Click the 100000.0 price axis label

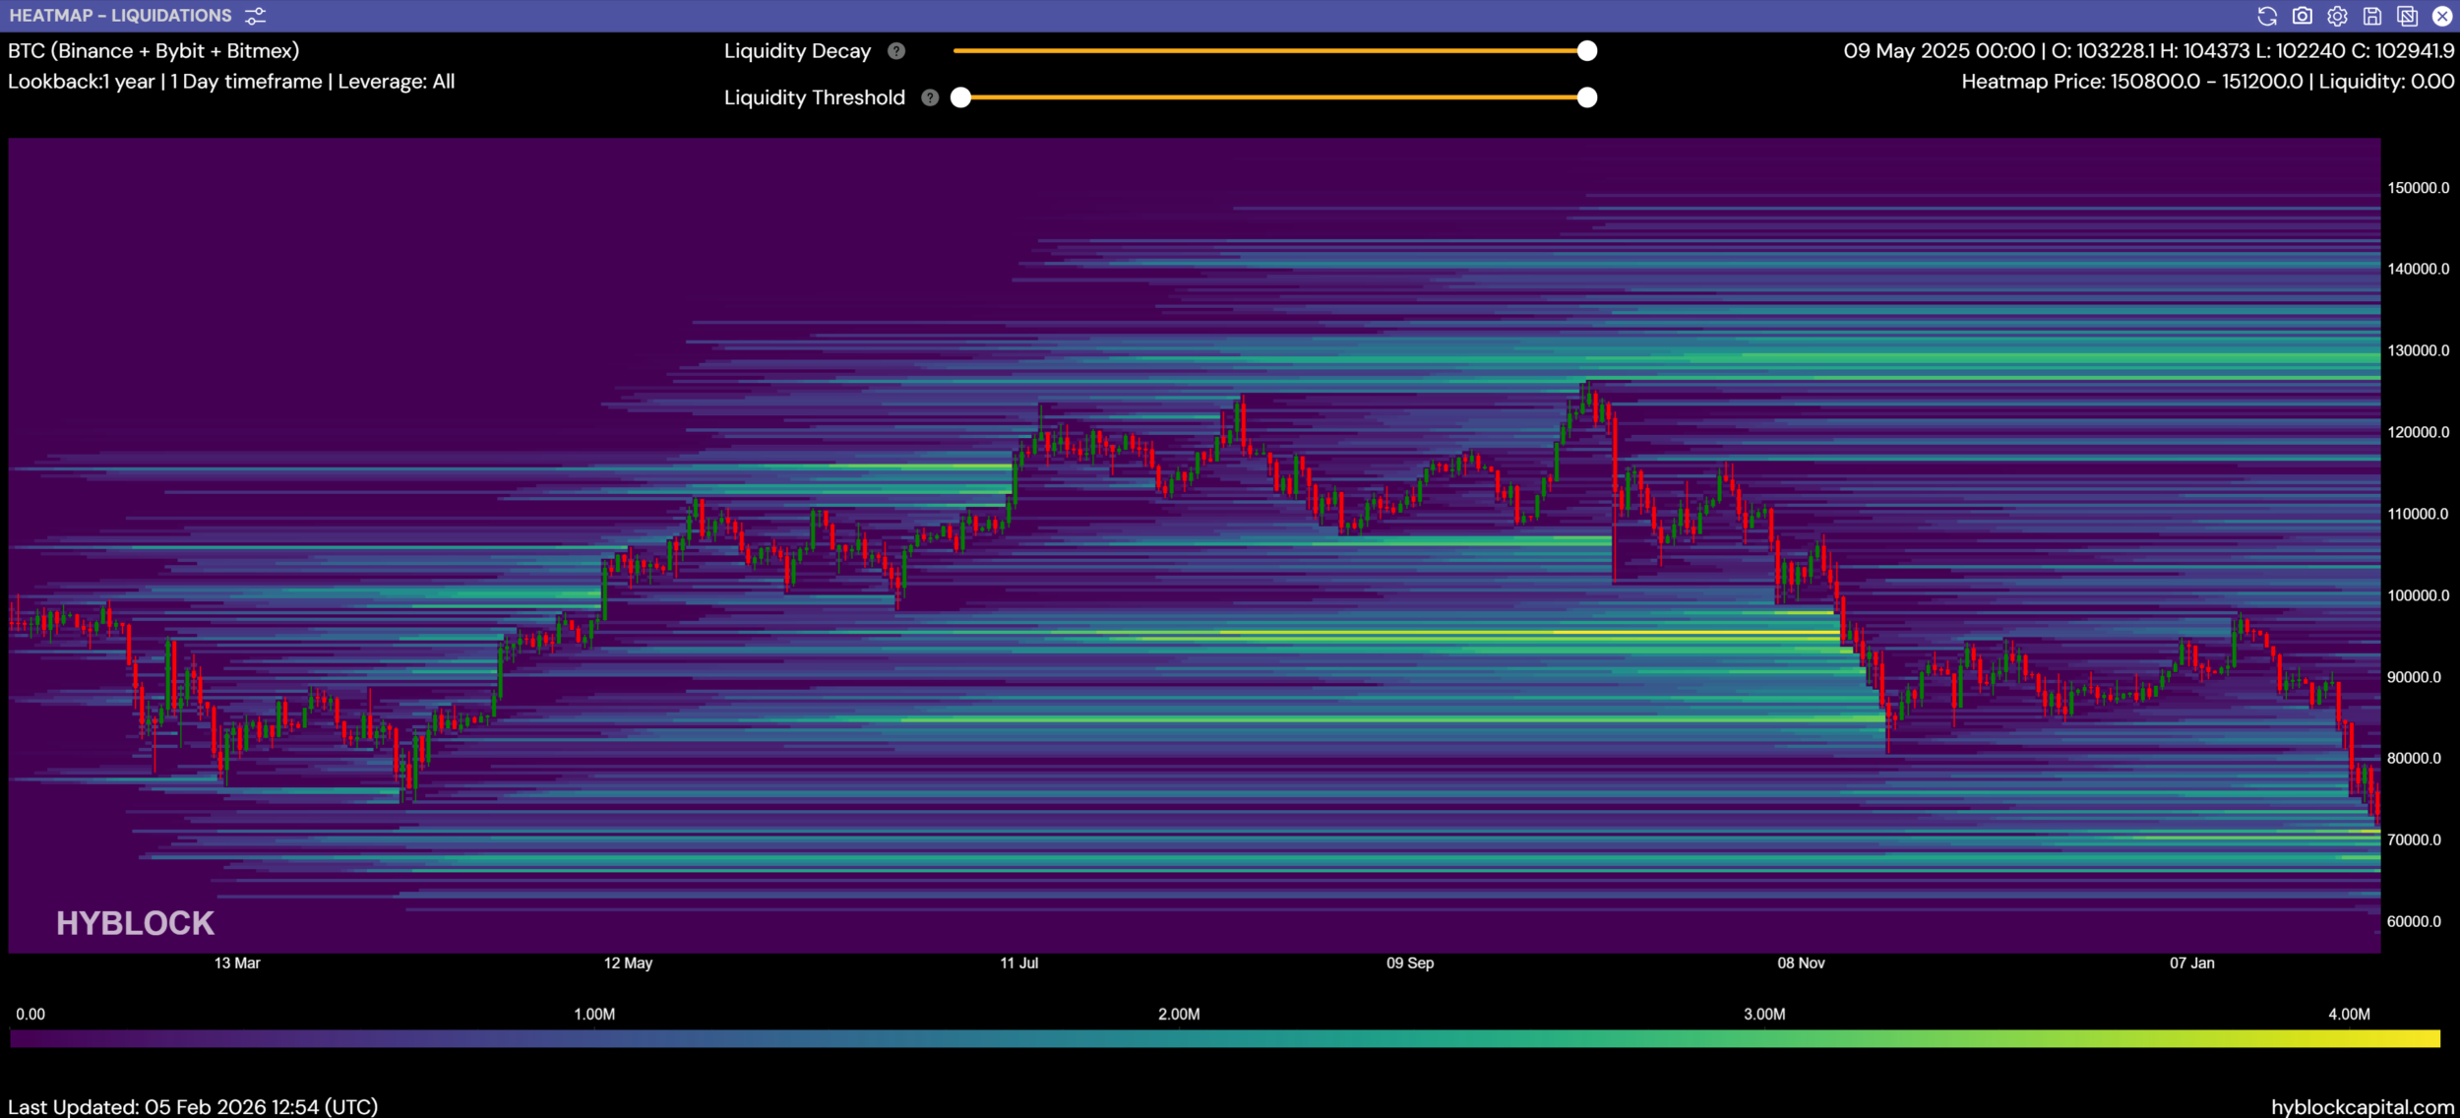[2418, 595]
